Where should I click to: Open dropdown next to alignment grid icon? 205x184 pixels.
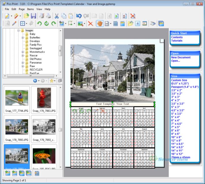[26, 24]
